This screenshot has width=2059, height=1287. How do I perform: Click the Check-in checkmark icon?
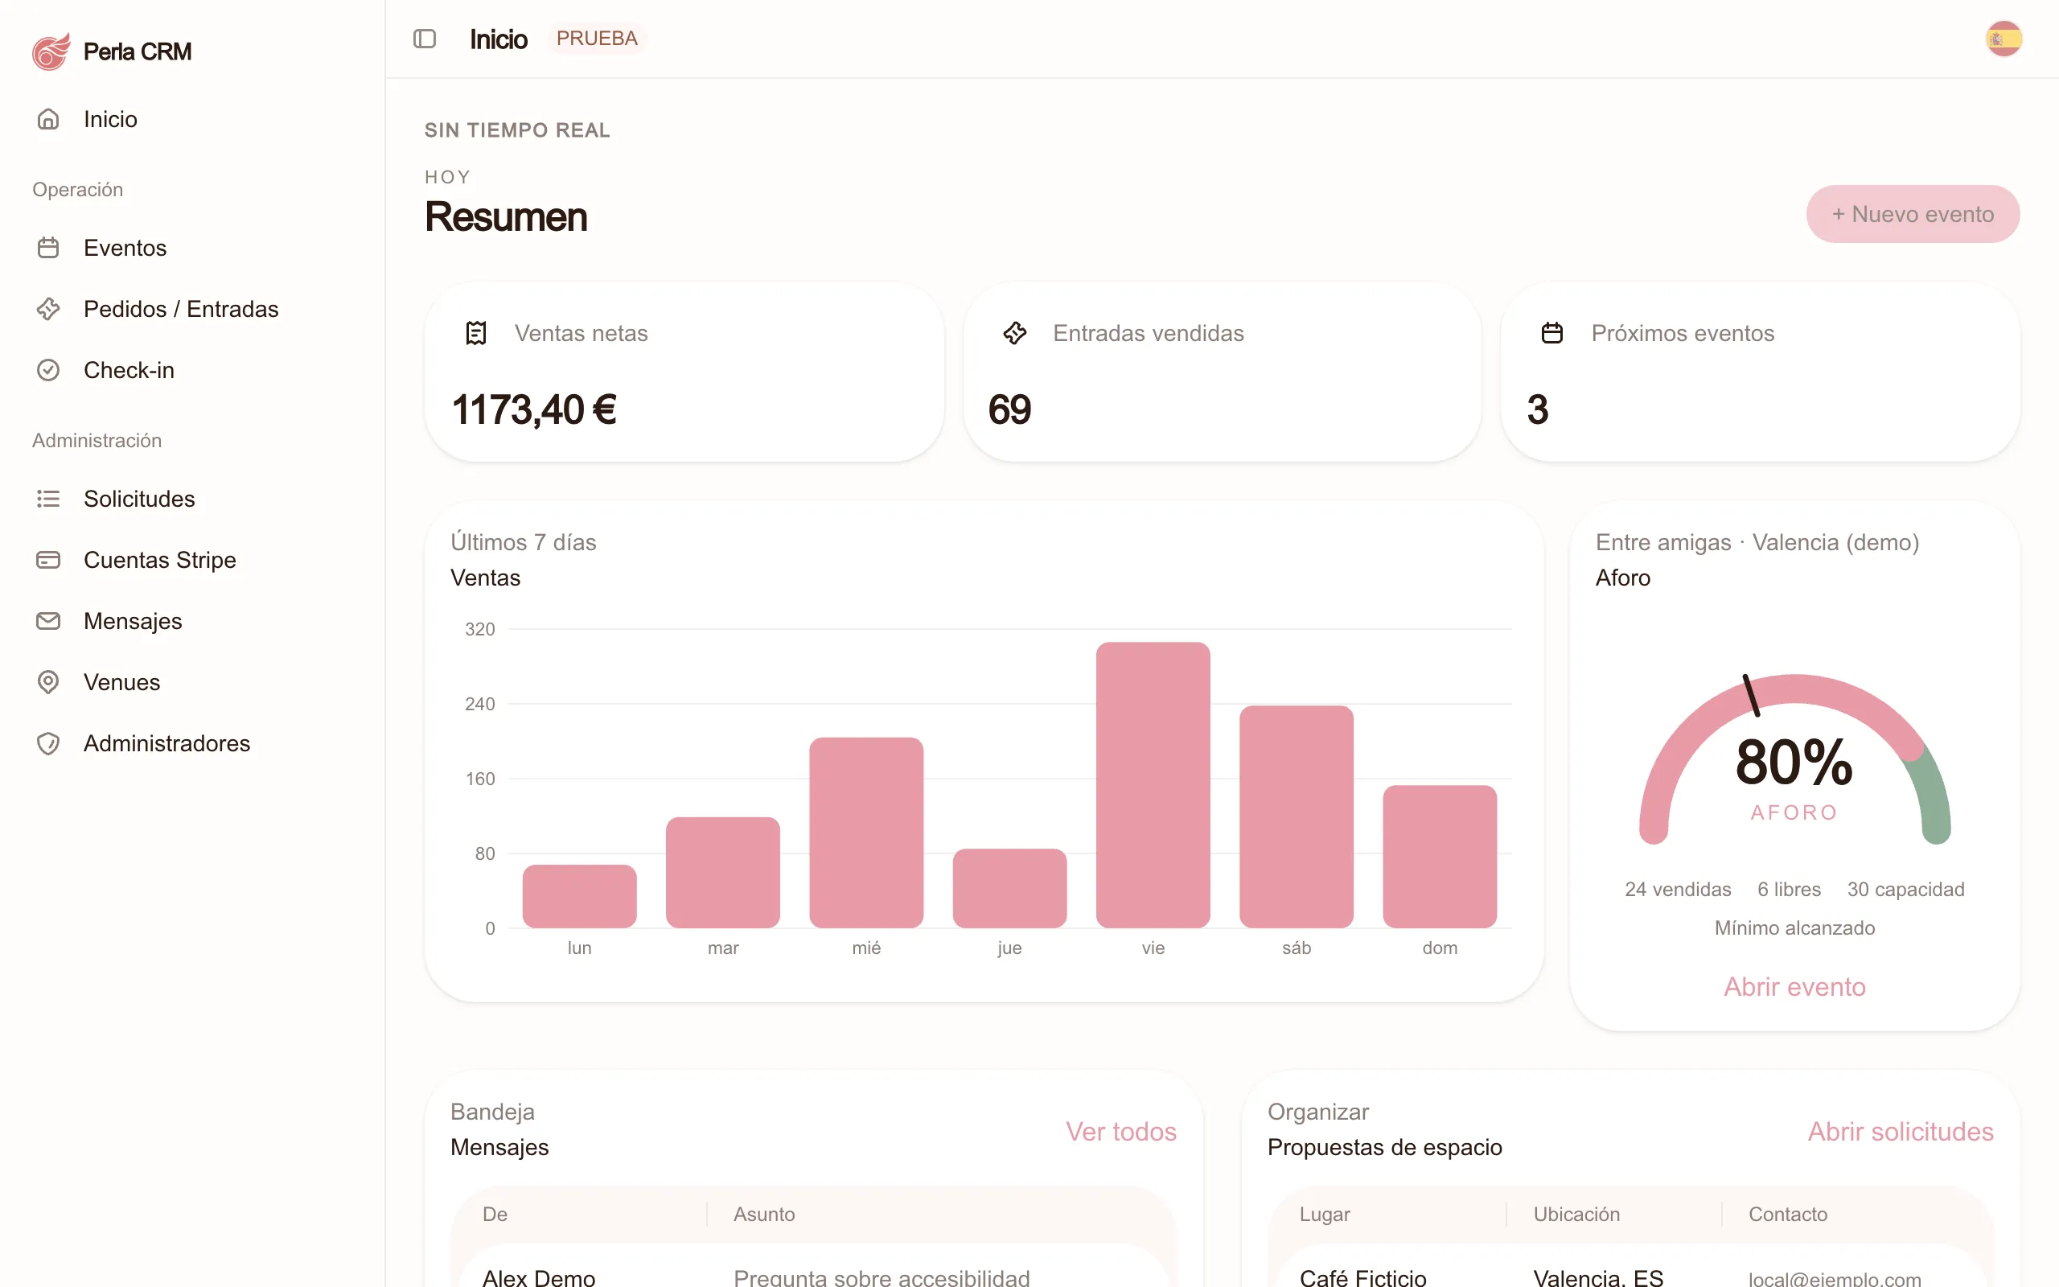click(48, 370)
